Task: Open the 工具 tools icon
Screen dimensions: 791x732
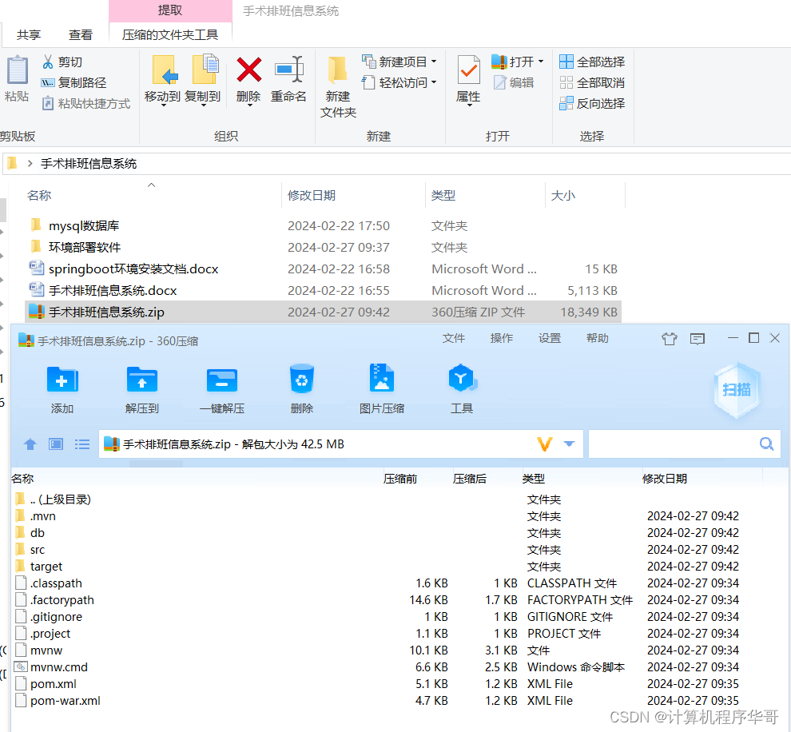Action: tap(462, 389)
